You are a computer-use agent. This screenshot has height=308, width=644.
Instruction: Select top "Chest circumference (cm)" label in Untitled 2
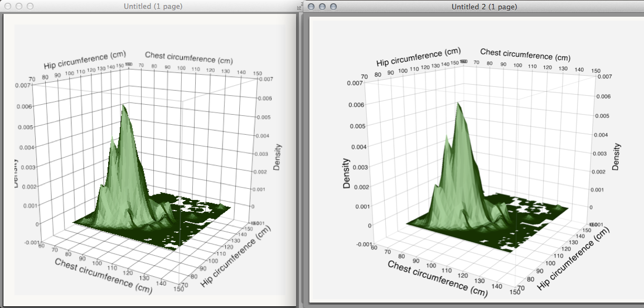tap(525, 54)
